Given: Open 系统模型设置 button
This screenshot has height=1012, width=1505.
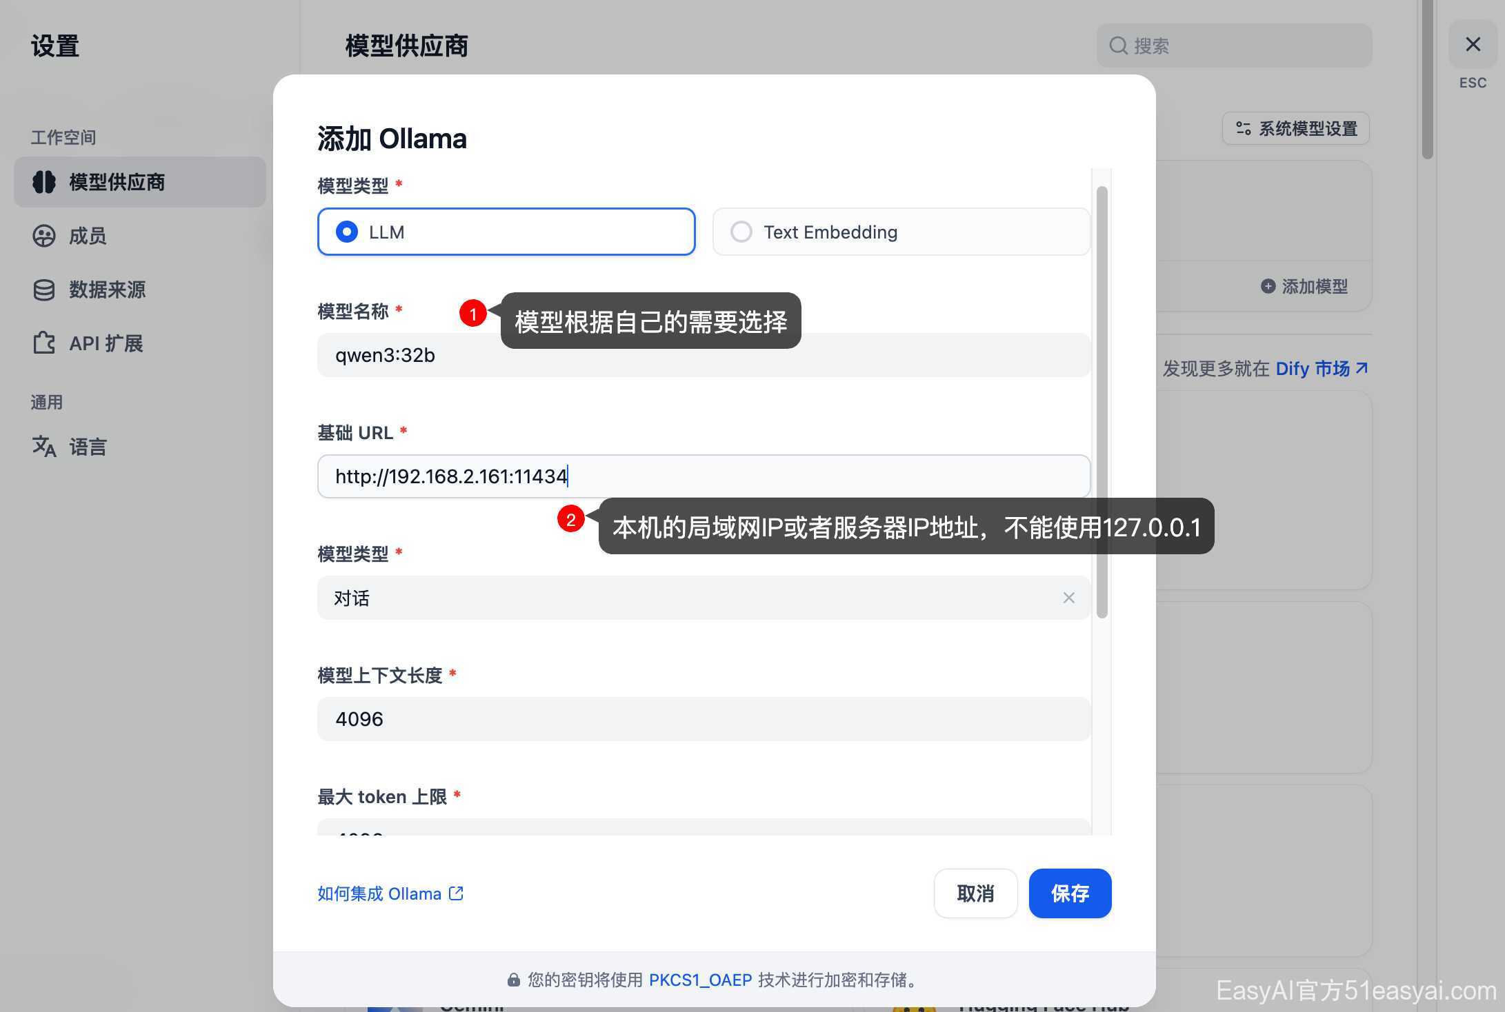Looking at the screenshot, I should [x=1295, y=128].
